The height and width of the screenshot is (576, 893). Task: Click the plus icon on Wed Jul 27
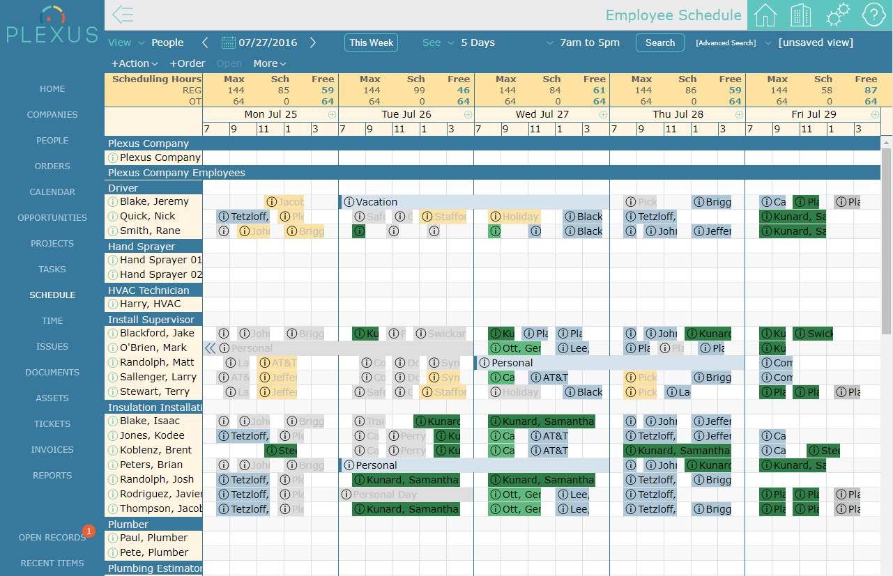[603, 114]
